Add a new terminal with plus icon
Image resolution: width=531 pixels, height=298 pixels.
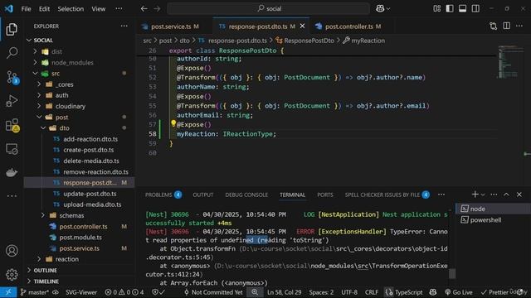475,195
